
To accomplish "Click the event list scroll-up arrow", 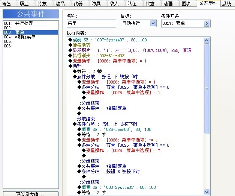I will click(207, 40).
